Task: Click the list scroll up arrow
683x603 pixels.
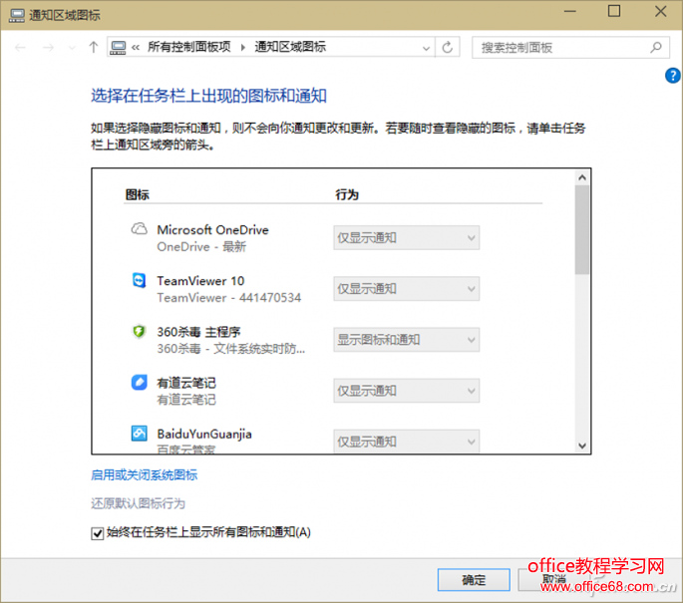Action: point(582,177)
